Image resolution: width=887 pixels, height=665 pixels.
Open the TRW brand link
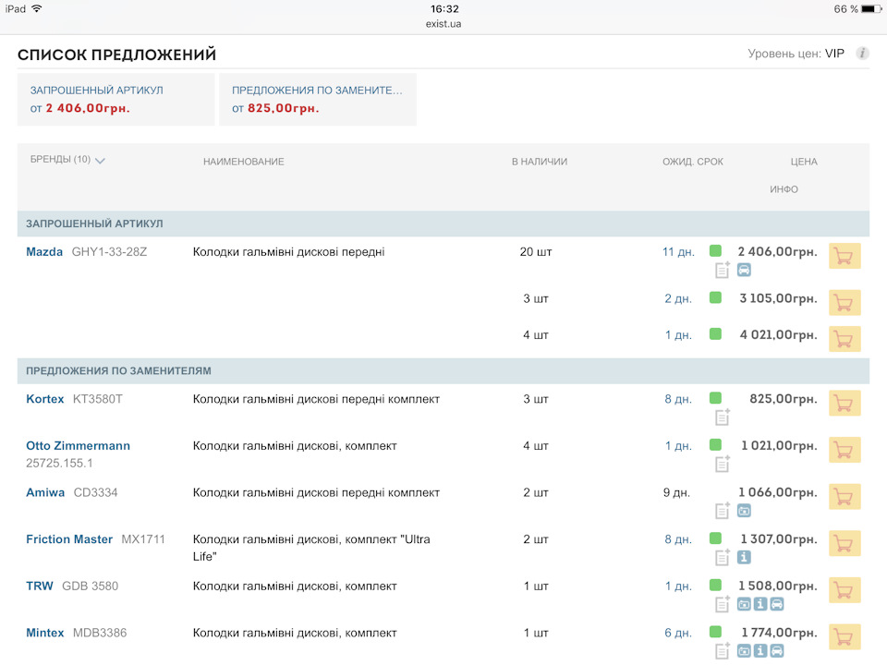pyautogui.click(x=40, y=586)
